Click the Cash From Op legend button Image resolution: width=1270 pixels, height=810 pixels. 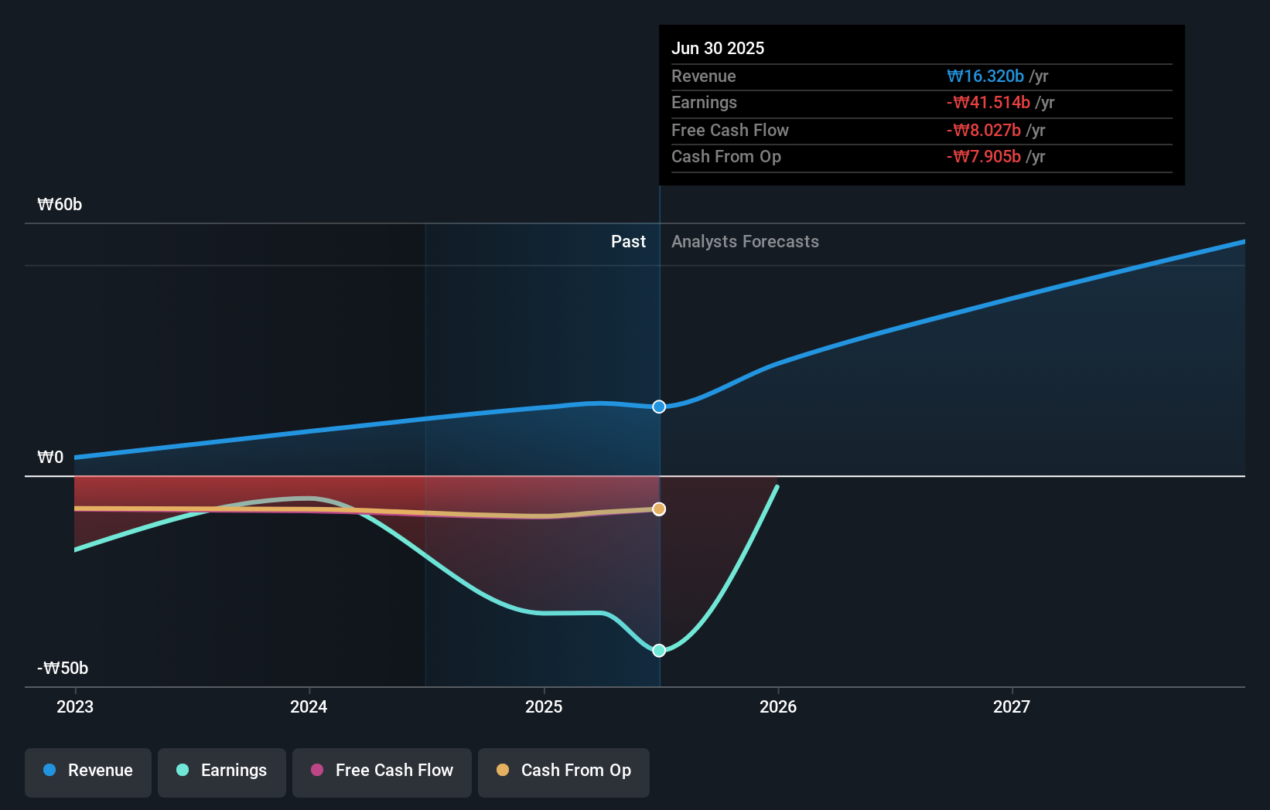coord(563,771)
